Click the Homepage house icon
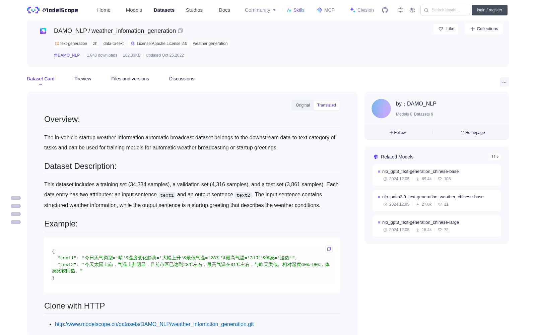The image size is (536, 335). click(x=463, y=133)
